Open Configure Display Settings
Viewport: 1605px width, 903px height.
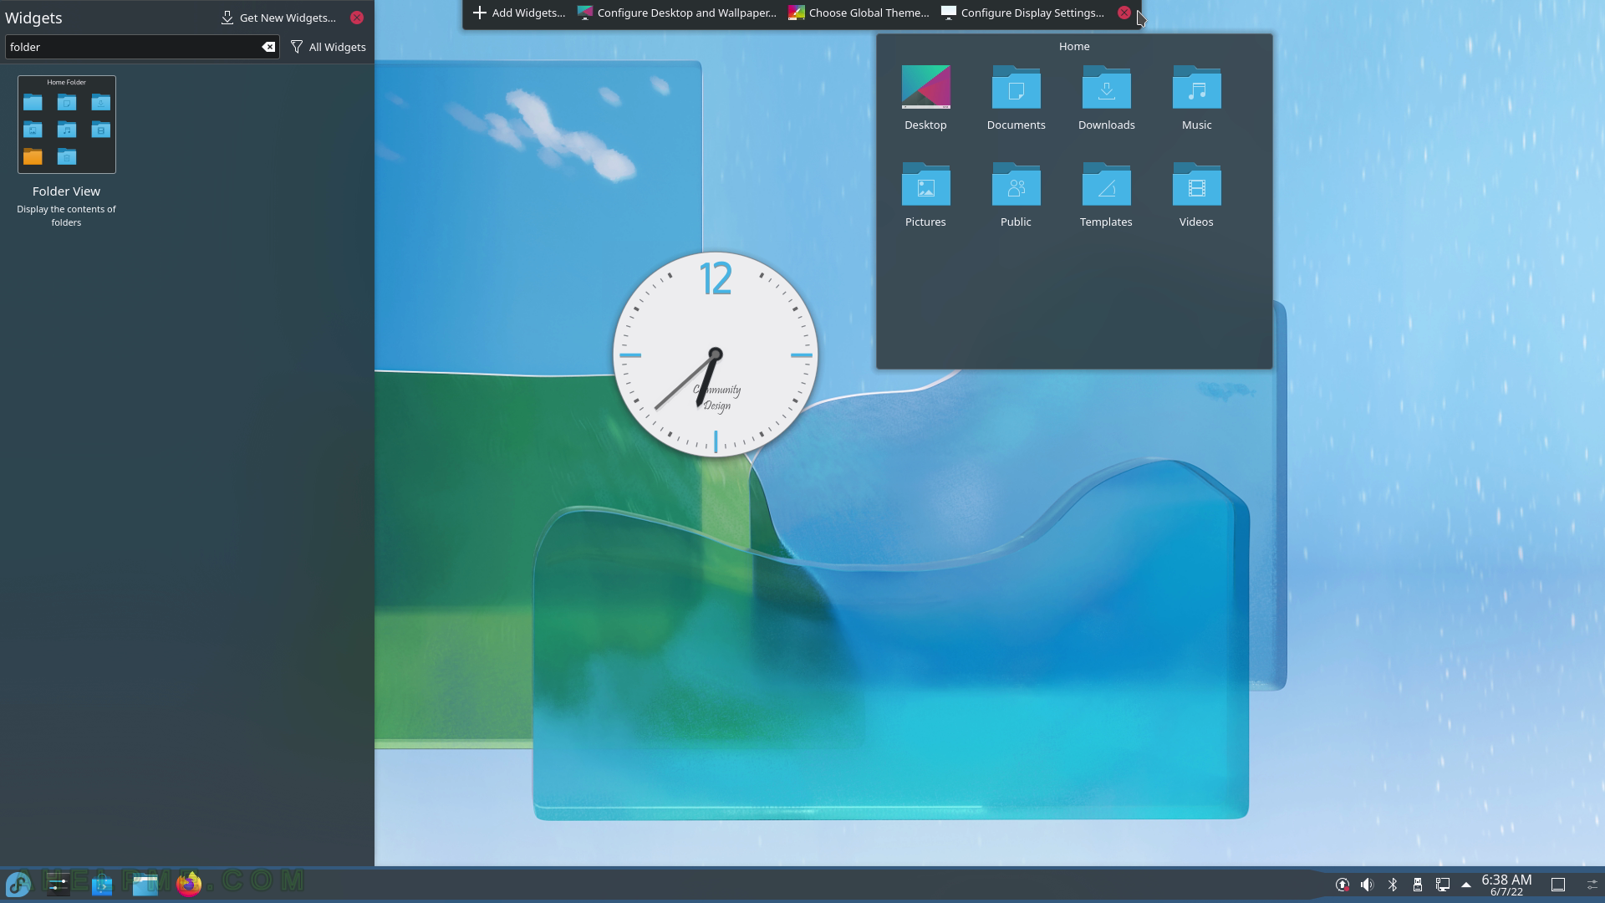click(1022, 13)
